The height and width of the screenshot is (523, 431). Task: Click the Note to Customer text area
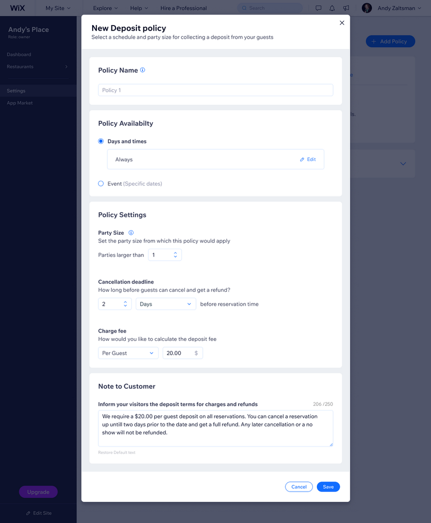click(x=215, y=428)
